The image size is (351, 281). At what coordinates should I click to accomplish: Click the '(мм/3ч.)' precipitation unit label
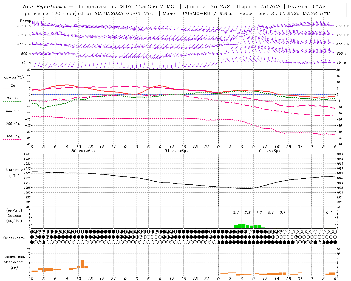14,211
